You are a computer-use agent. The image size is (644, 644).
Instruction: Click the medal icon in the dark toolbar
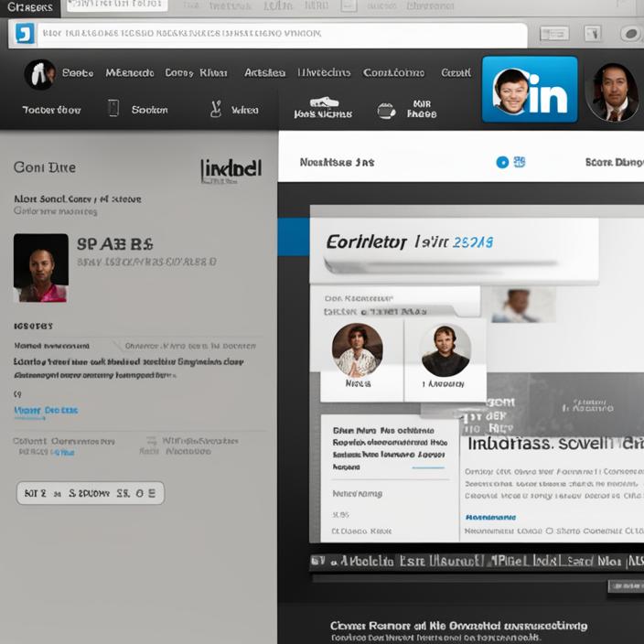click(216, 109)
